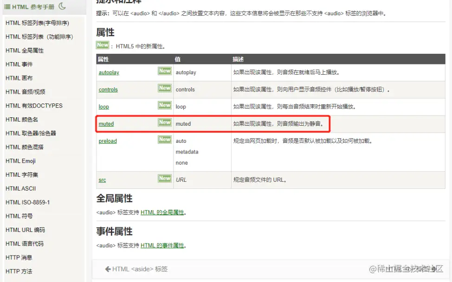
Task: Toggle the dark mode moon icon
Action: coord(62,6)
